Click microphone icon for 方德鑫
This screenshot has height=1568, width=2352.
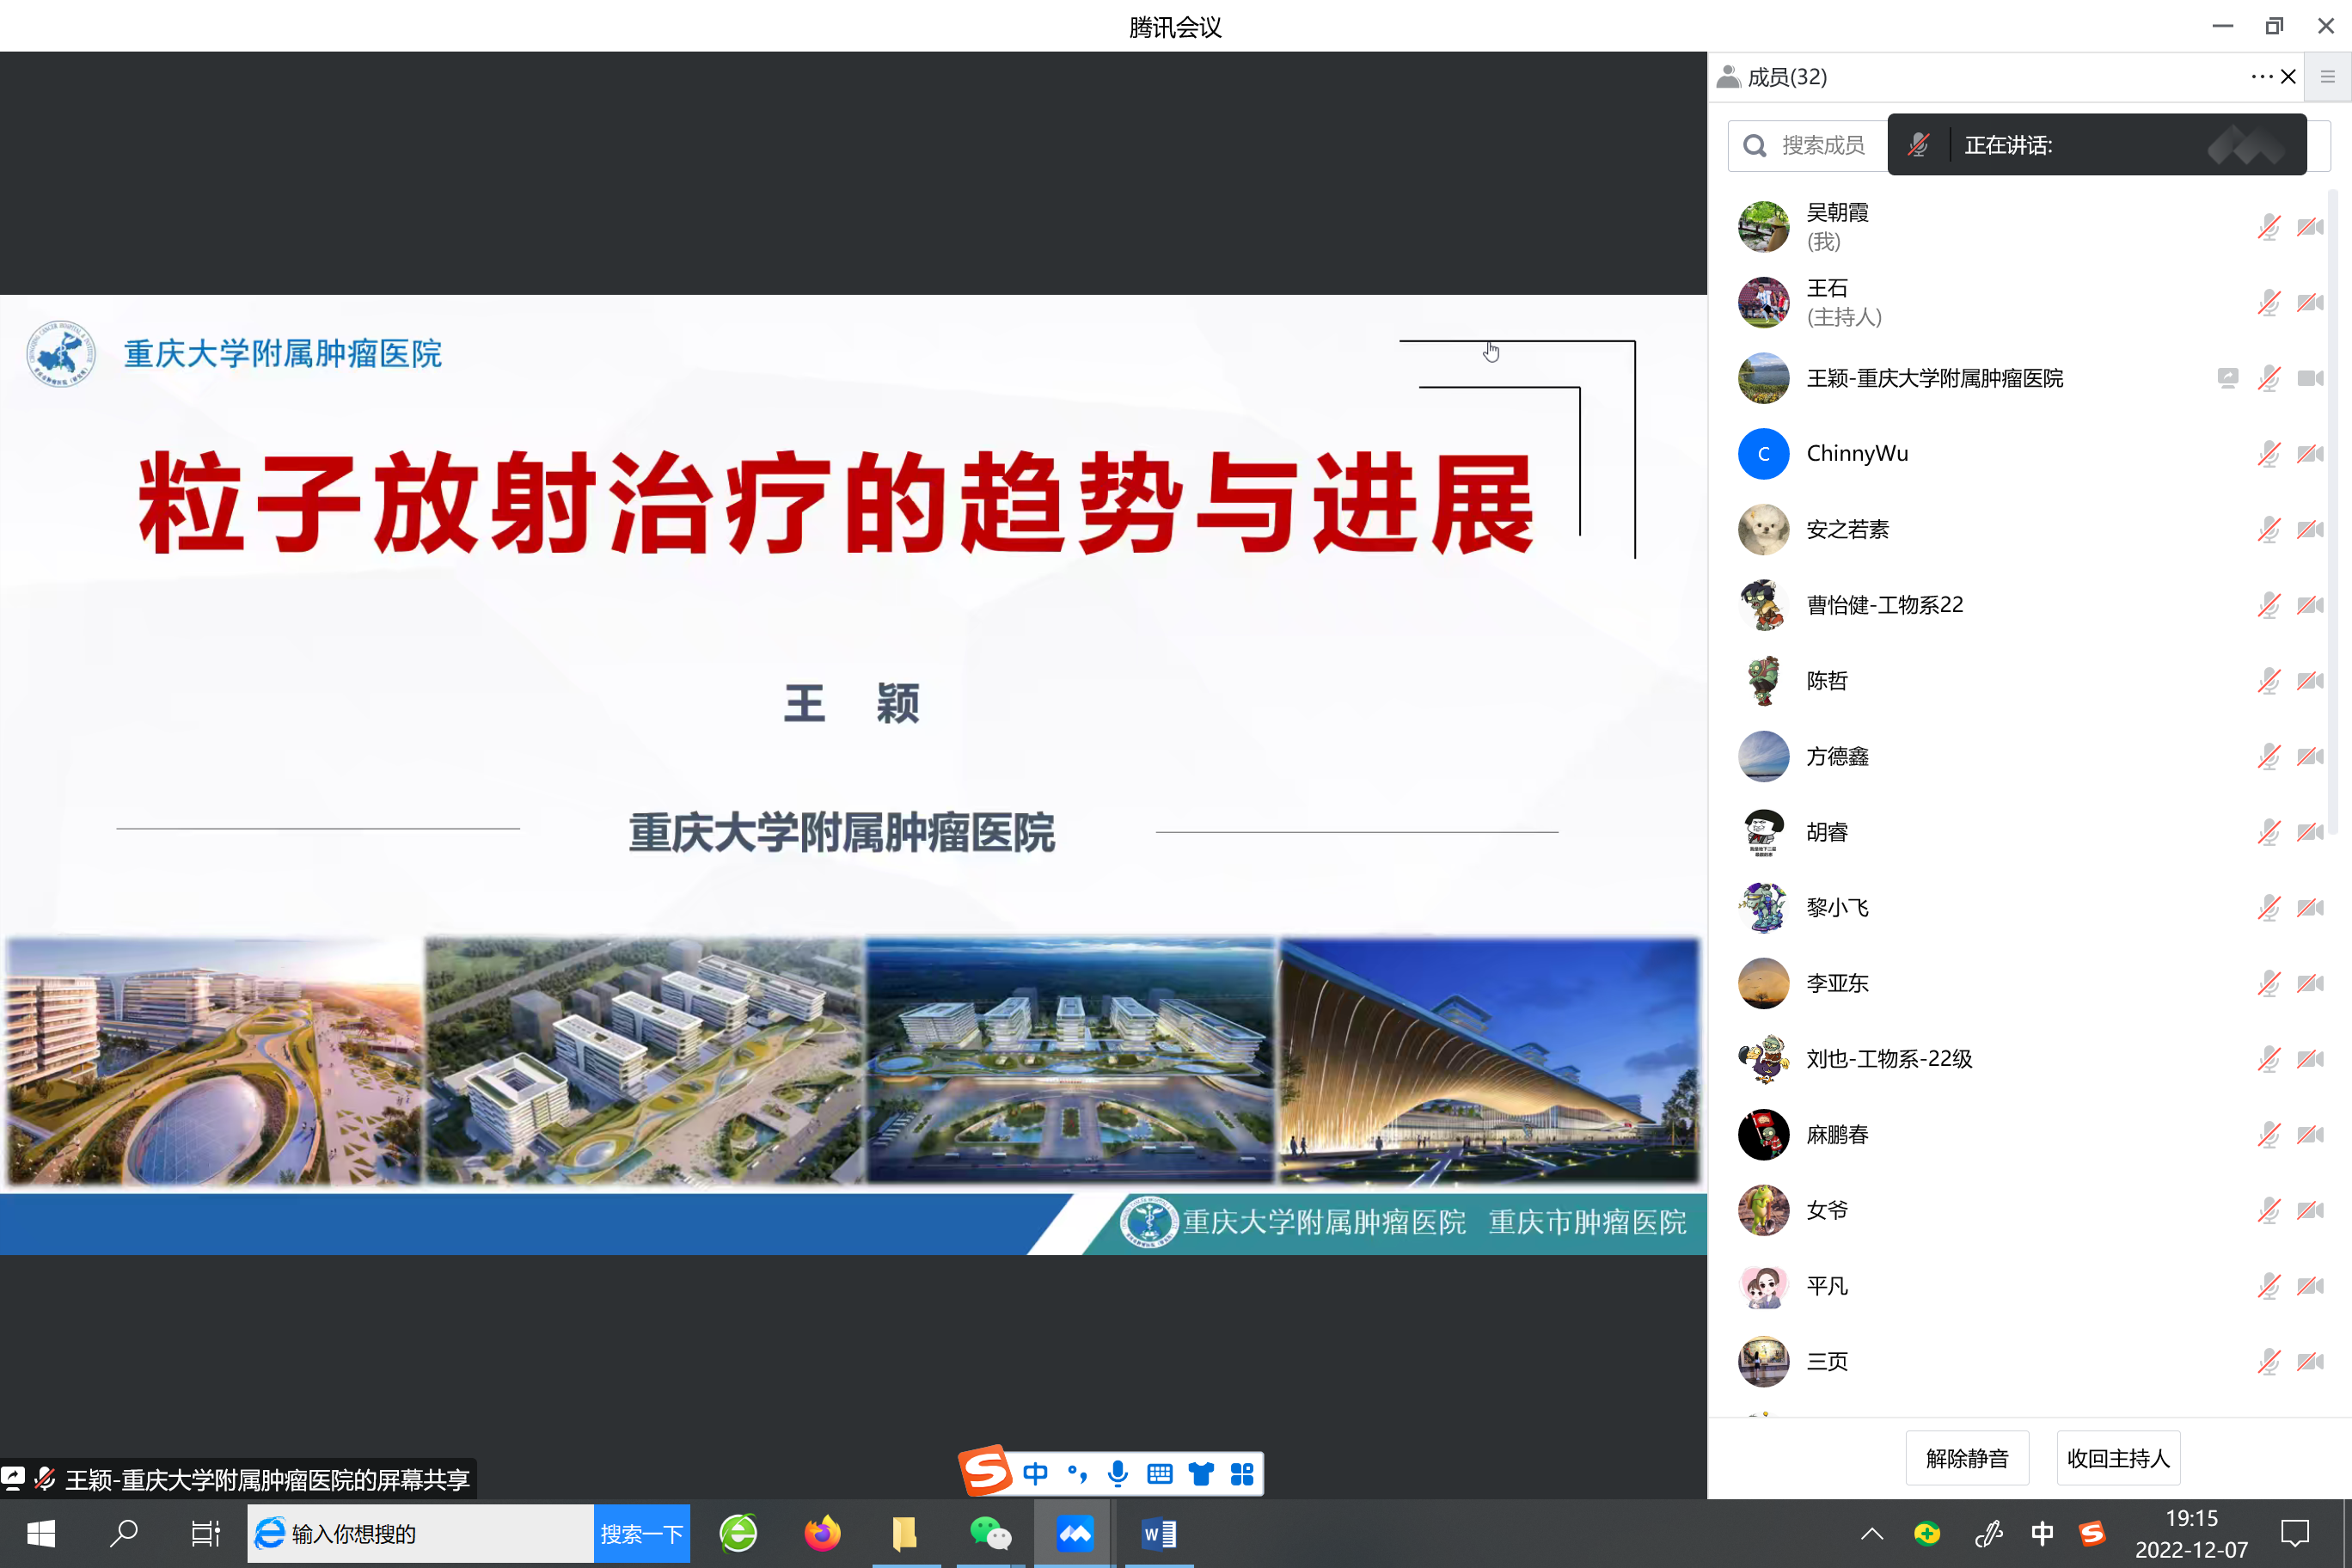click(2268, 756)
